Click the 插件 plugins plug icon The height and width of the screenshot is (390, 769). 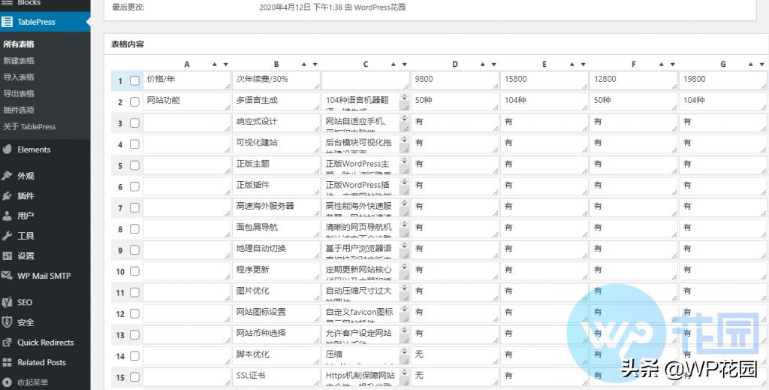[7, 195]
